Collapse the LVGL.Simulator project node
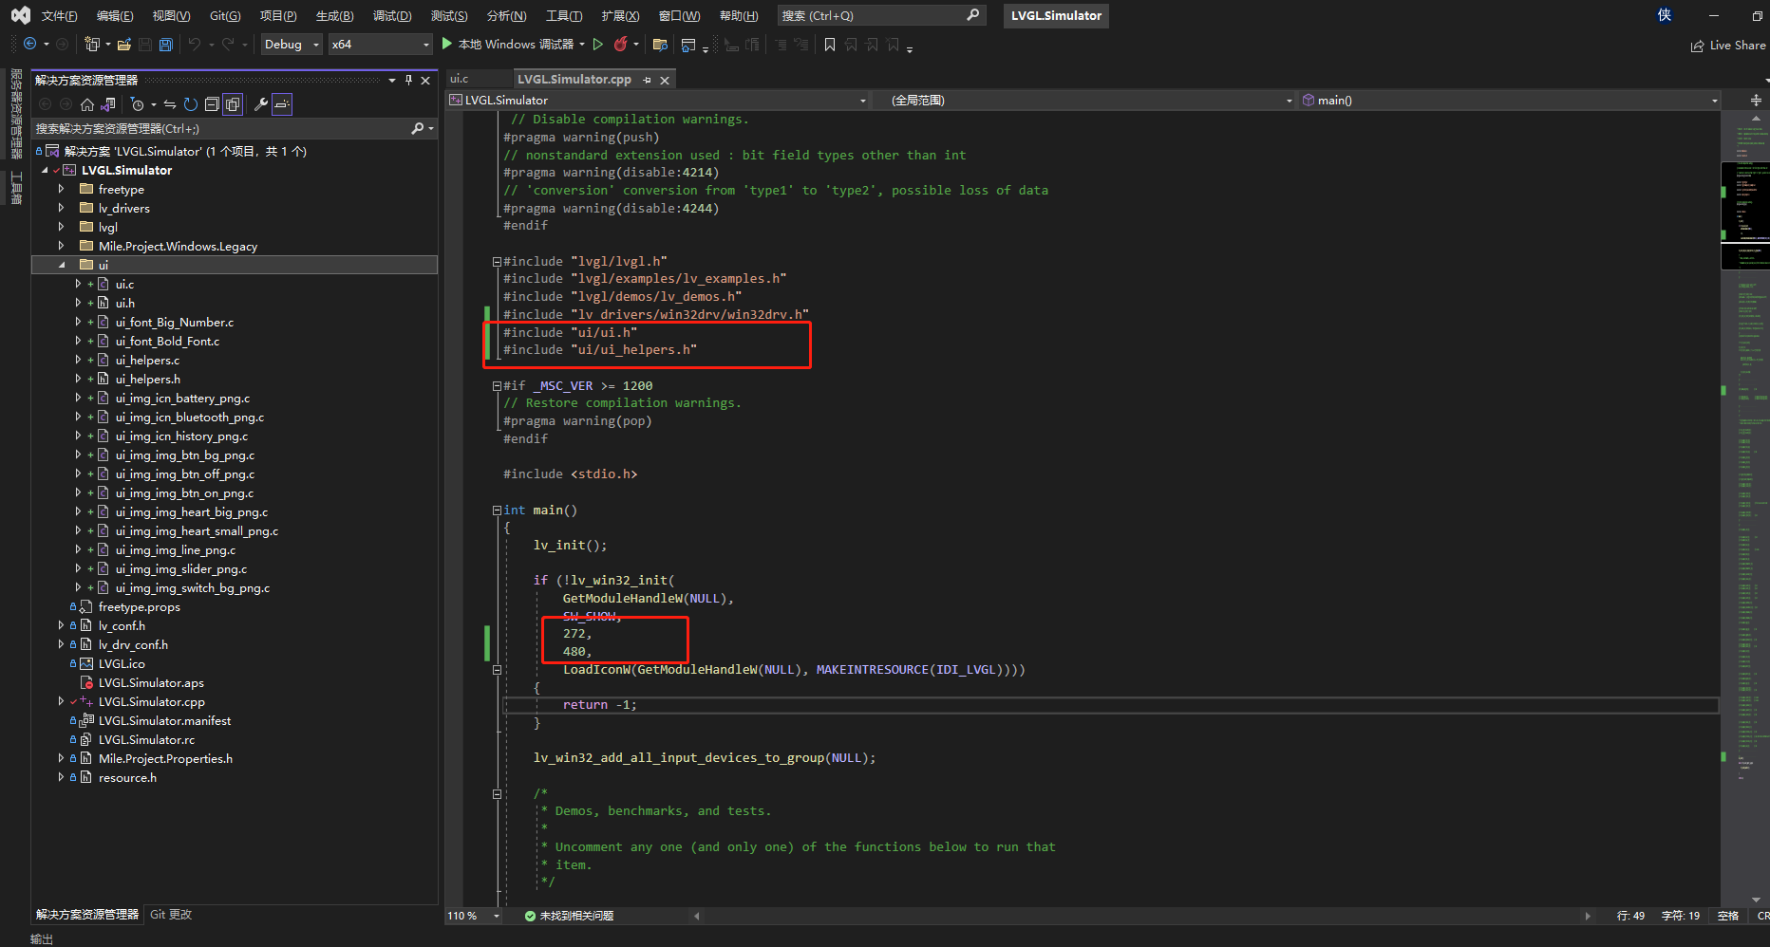The image size is (1770, 947). click(45, 170)
